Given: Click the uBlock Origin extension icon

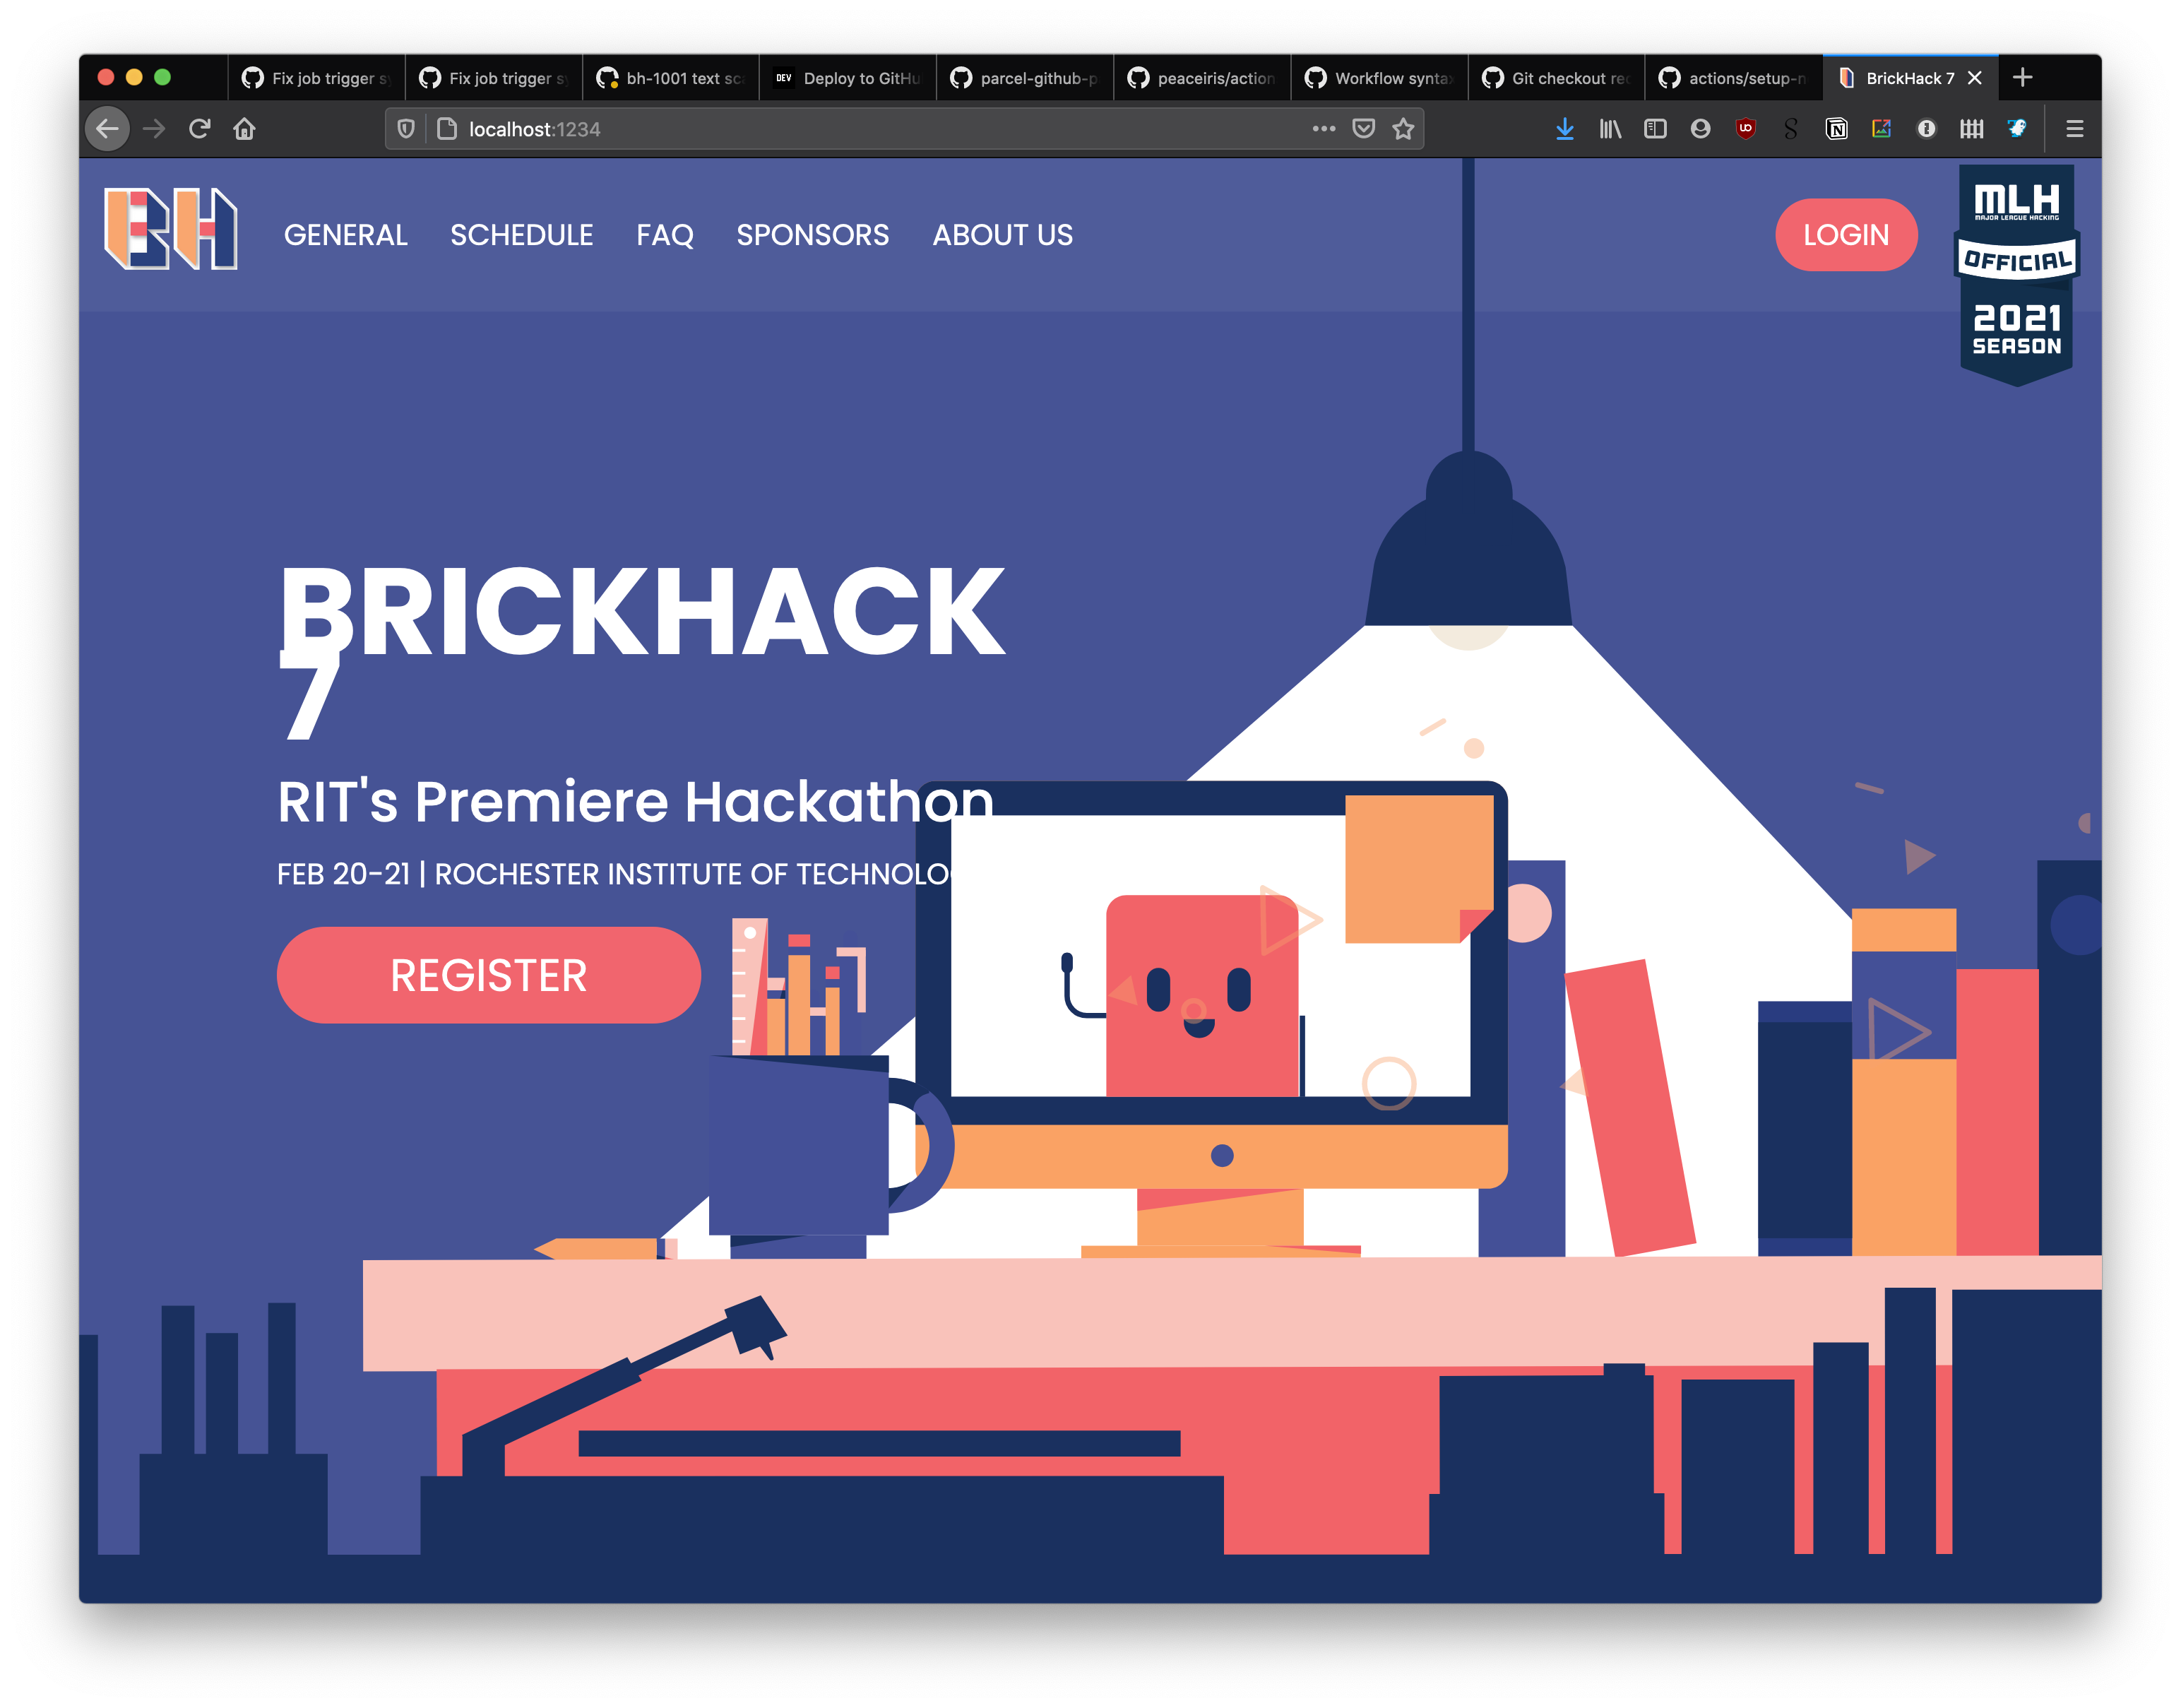Looking at the screenshot, I should point(1745,129).
